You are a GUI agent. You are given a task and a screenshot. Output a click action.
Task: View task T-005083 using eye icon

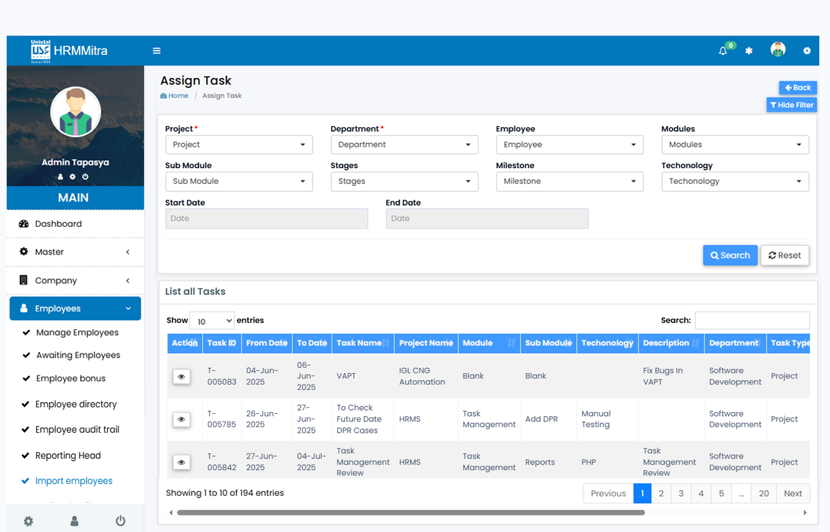coord(180,377)
